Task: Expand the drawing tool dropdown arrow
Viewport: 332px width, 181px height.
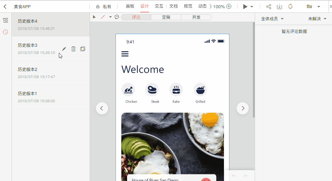Action: pos(110,17)
